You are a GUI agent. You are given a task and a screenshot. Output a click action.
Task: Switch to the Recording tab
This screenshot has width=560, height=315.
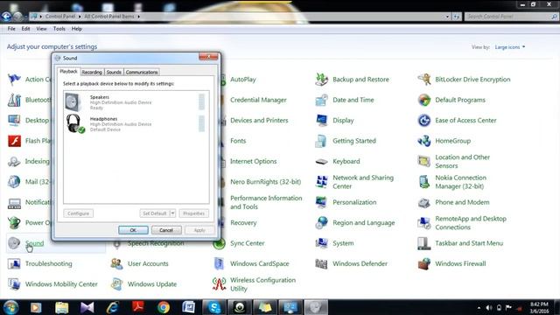pyautogui.click(x=92, y=72)
